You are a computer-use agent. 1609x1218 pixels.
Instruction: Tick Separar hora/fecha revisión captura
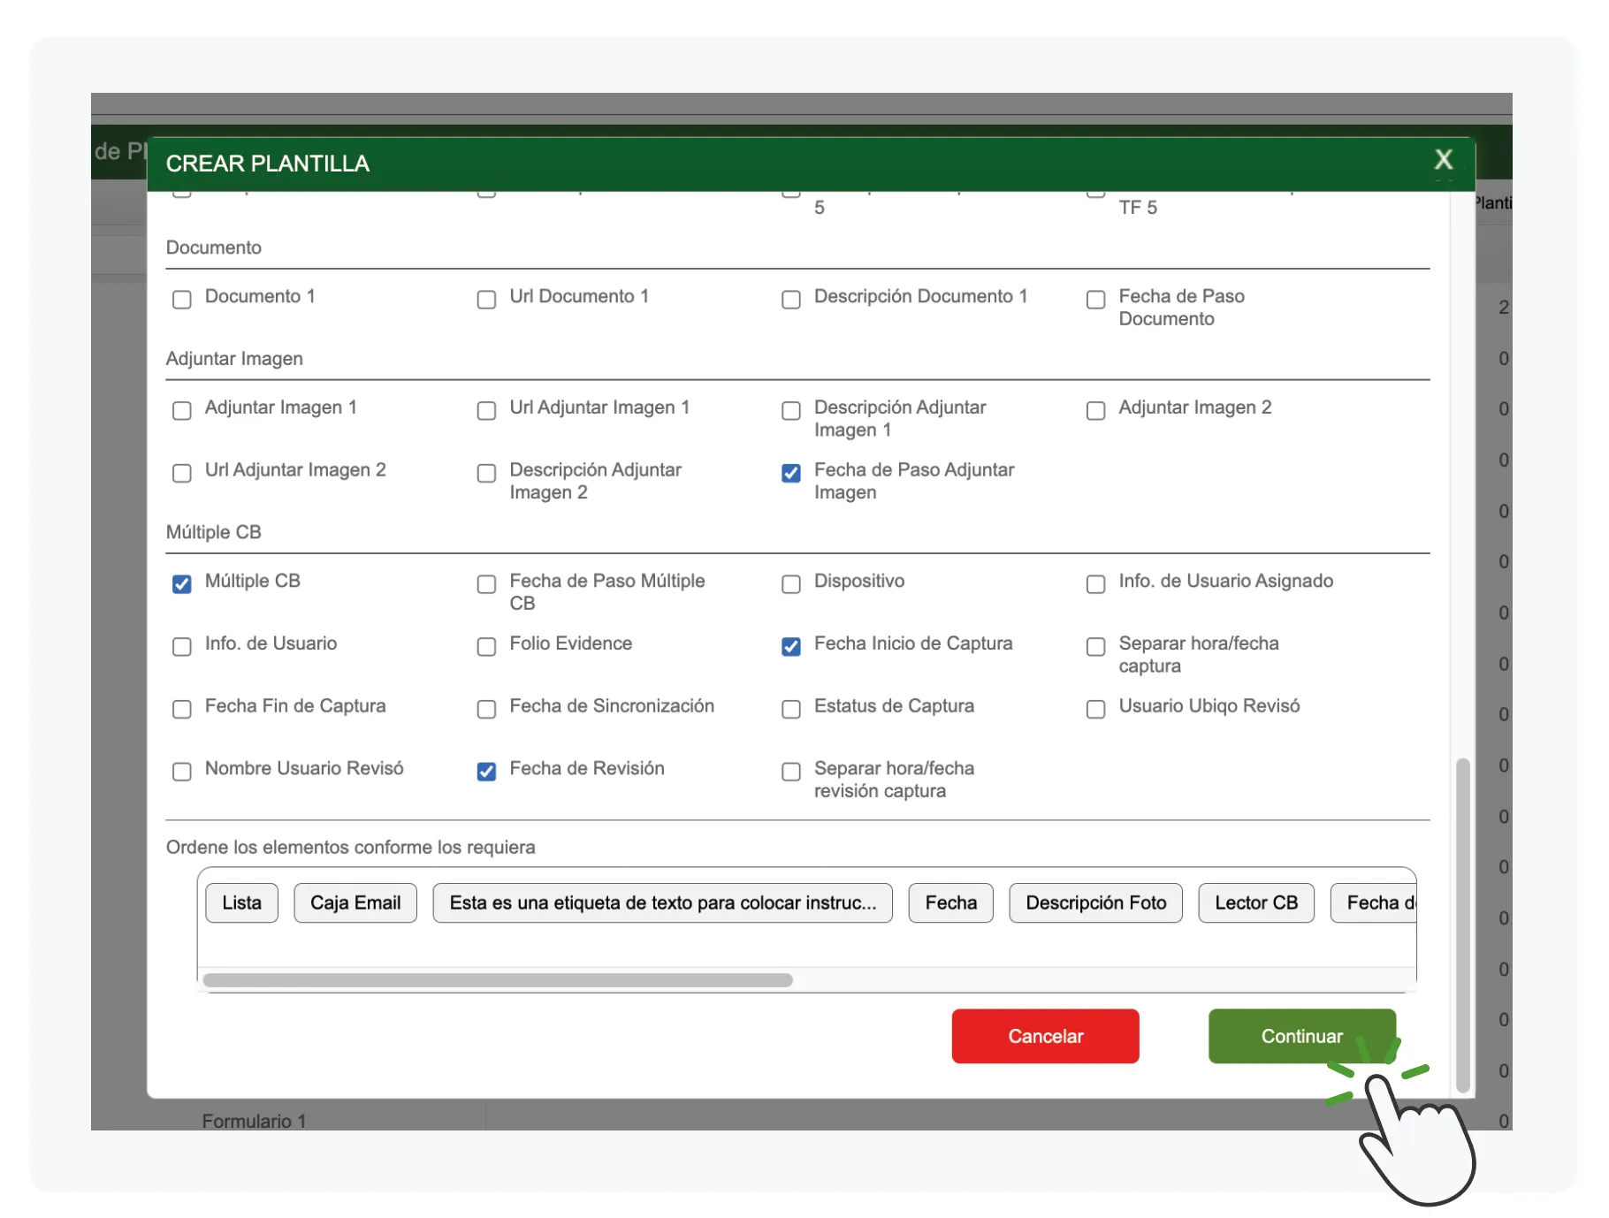point(791,772)
